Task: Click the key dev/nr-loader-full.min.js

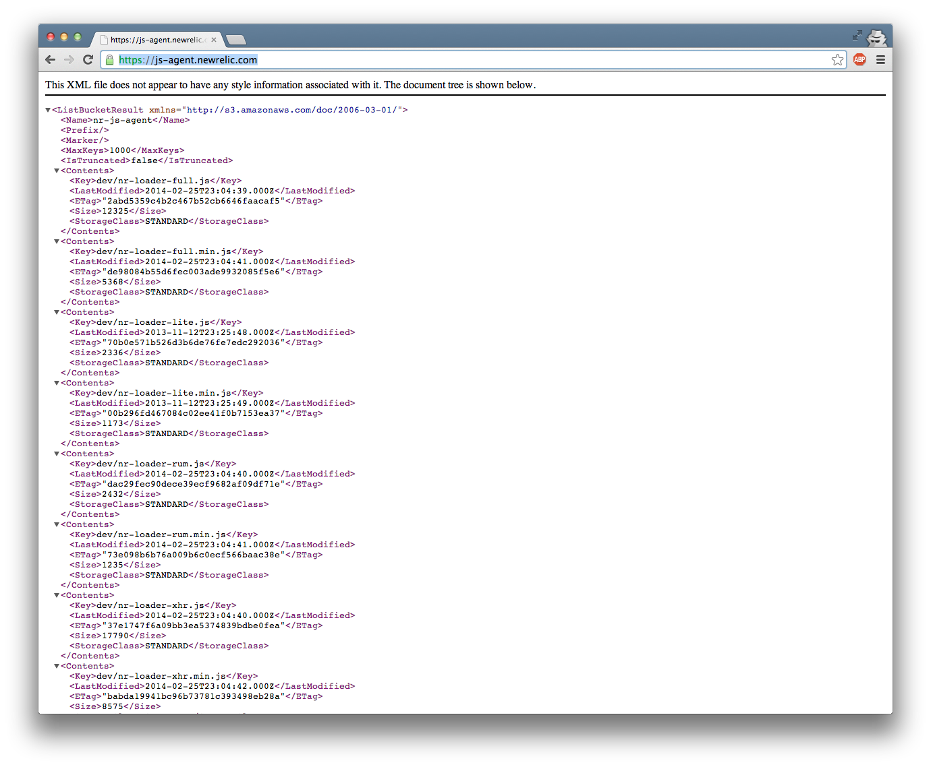Action: [x=164, y=251]
